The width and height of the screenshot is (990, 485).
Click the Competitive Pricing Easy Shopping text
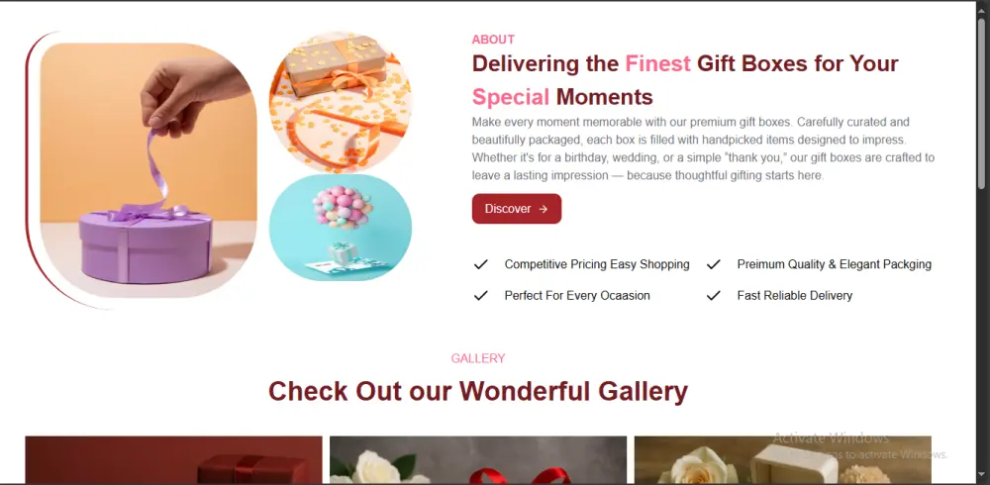[x=597, y=264]
